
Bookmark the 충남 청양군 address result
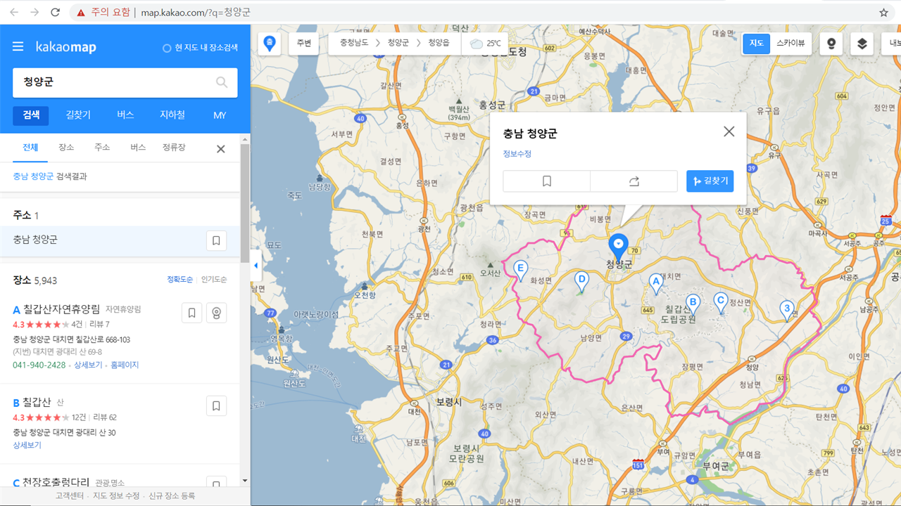[x=216, y=240]
